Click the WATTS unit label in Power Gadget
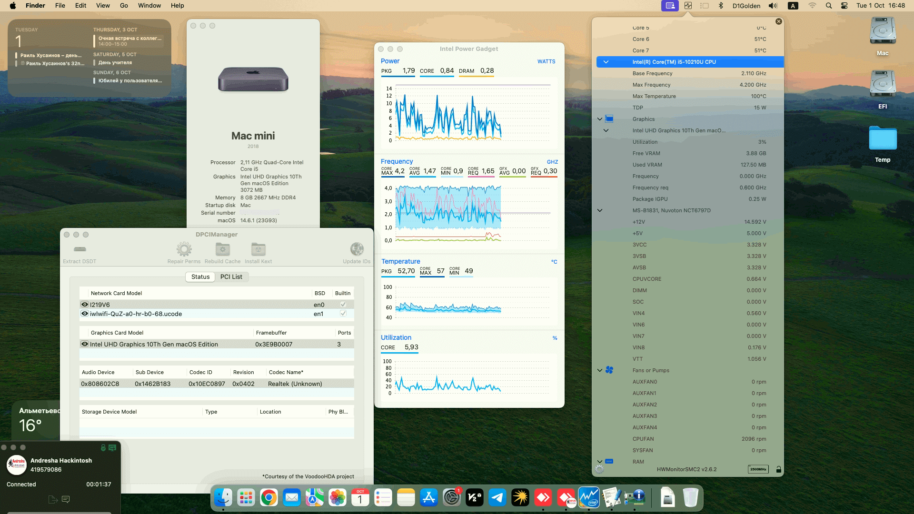Image resolution: width=914 pixels, height=514 pixels. click(x=546, y=61)
